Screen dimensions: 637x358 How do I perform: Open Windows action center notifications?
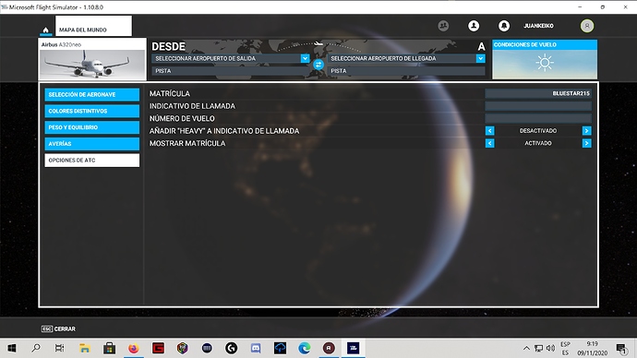(x=620, y=348)
